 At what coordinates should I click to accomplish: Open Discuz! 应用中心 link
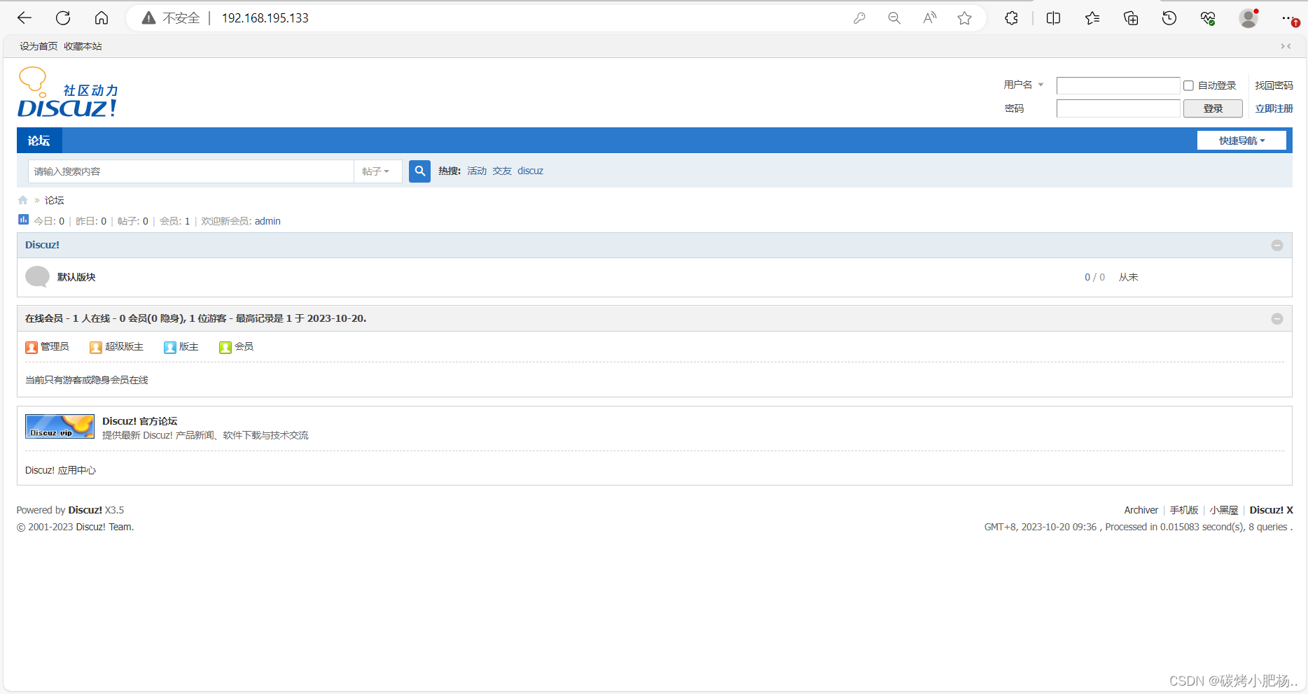60,470
